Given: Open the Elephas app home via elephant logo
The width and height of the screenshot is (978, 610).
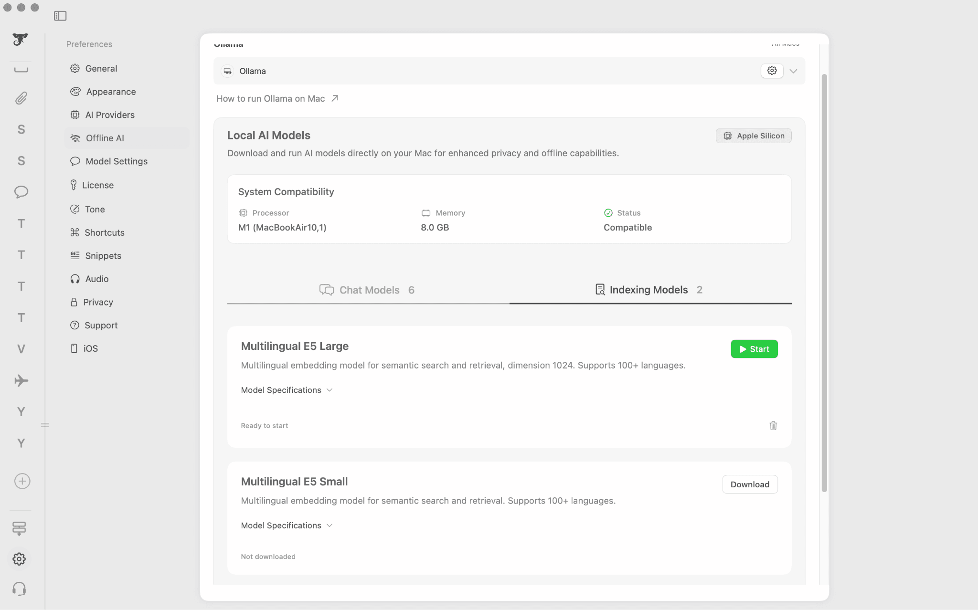Looking at the screenshot, I should [21, 40].
